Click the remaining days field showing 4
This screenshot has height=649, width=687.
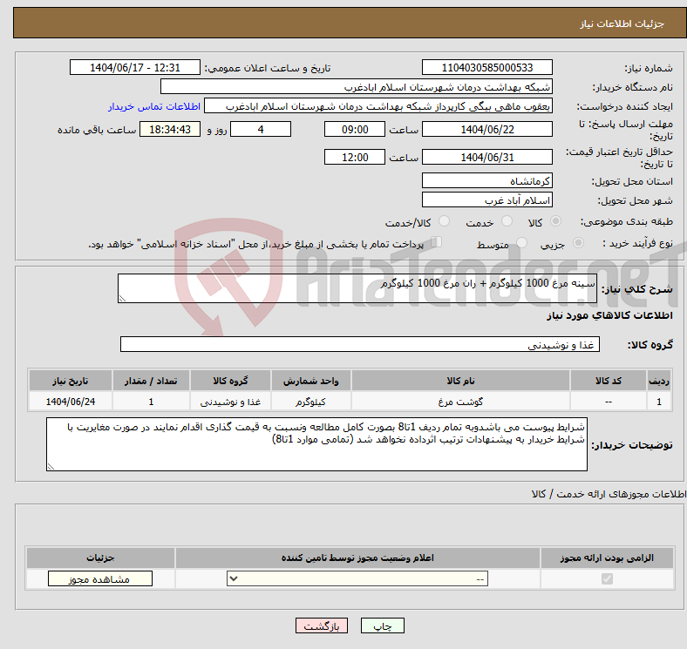click(x=261, y=129)
